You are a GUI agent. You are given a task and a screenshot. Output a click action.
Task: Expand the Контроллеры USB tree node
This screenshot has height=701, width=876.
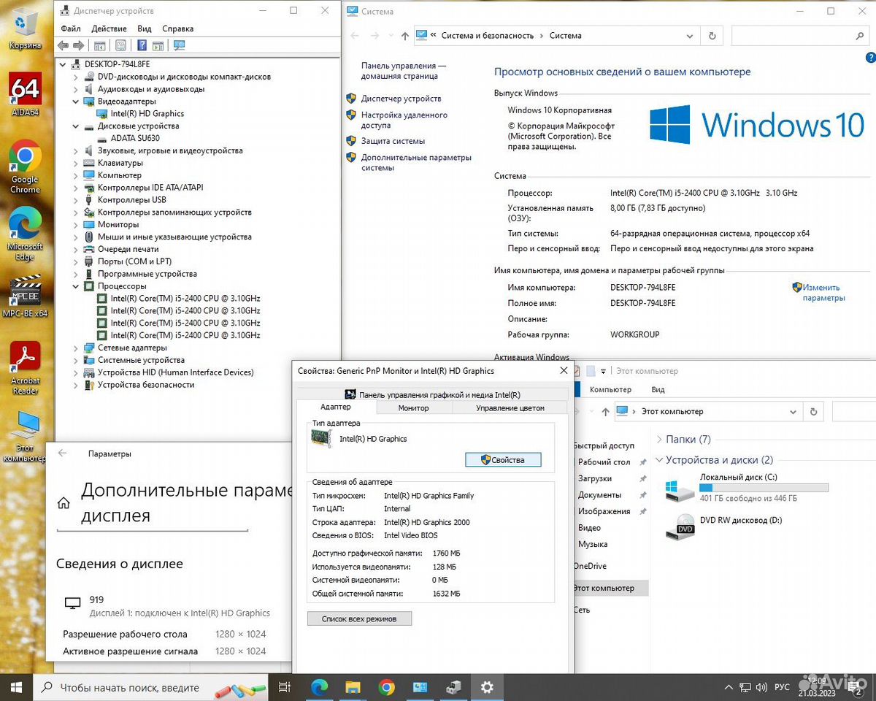[76, 200]
